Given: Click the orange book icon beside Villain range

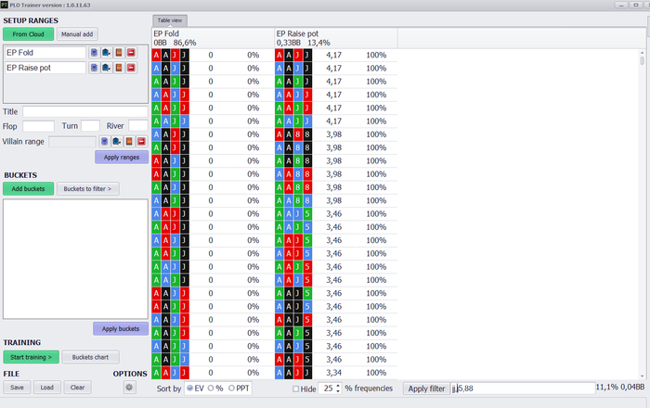Looking at the screenshot, I should [x=129, y=142].
